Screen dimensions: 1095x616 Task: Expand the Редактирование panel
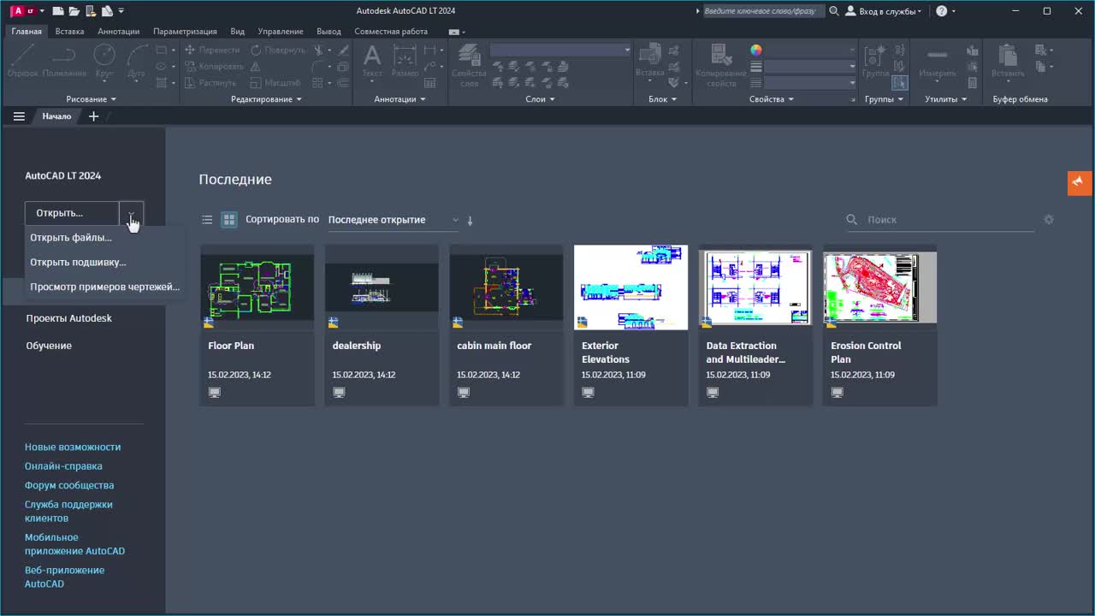tap(266, 99)
